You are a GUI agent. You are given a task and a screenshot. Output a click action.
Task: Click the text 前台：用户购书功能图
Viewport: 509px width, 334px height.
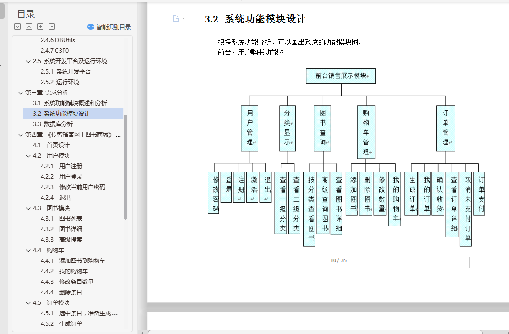[x=251, y=52]
